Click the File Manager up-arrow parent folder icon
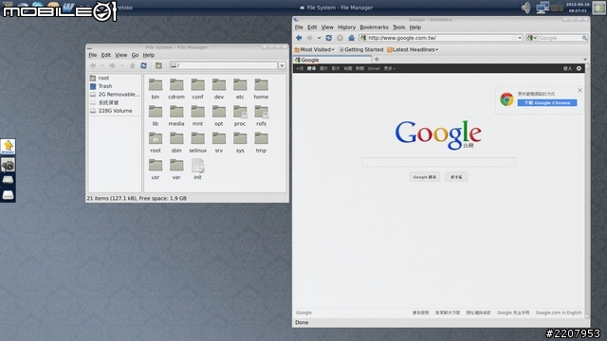The image size is (607, 341). click(x=133, y=65)
